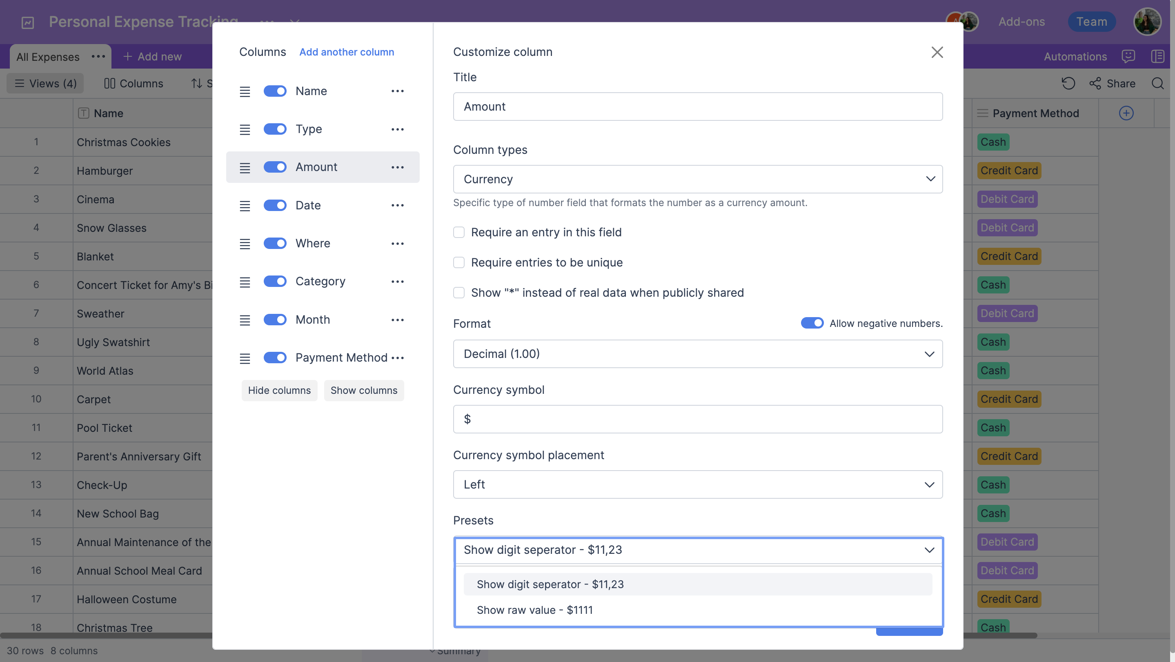Click the green Cash tag in row 1

tap(993, 142)
